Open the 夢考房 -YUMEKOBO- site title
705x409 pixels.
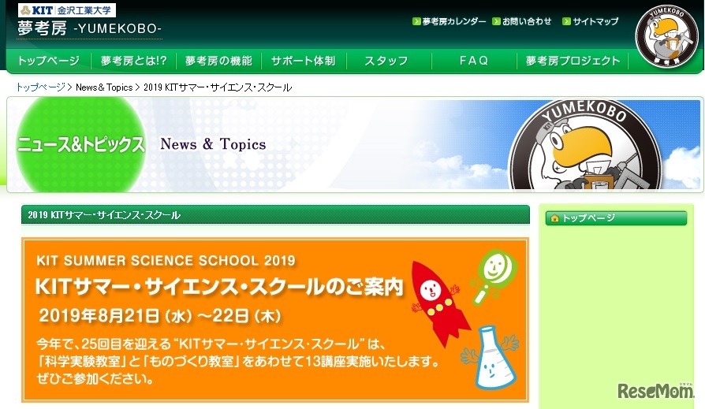pos(89,29)
